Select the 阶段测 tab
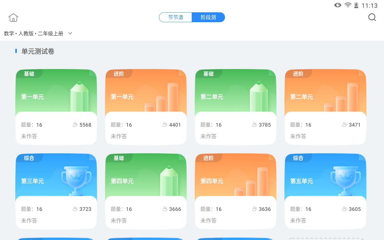Image resolution: width=384 pixels, height=240 pixels. pos(208,17)
